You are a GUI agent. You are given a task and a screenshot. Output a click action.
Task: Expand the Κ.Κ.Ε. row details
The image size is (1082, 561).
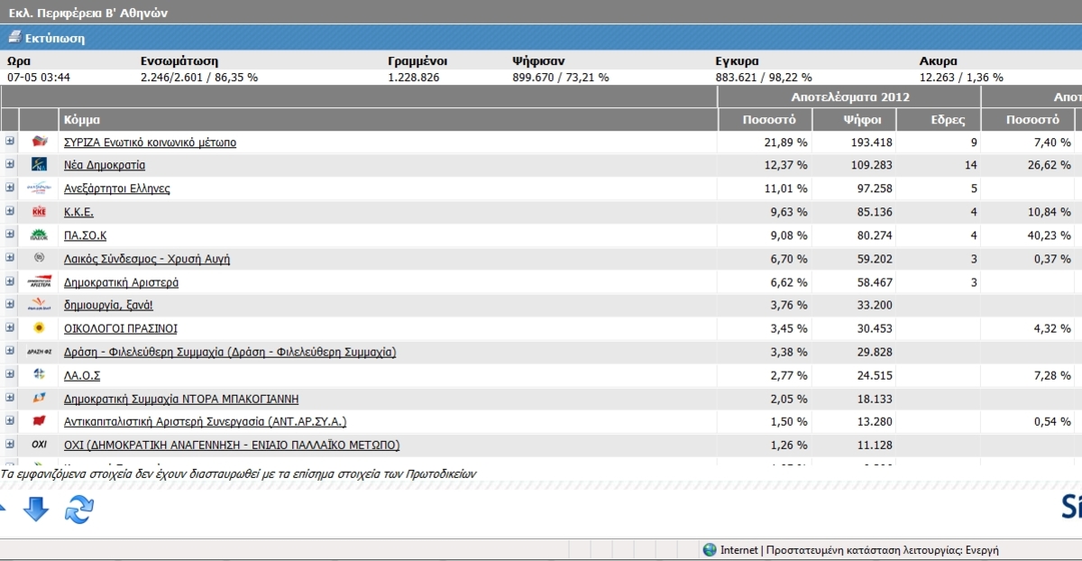click(x=10, y=211)
